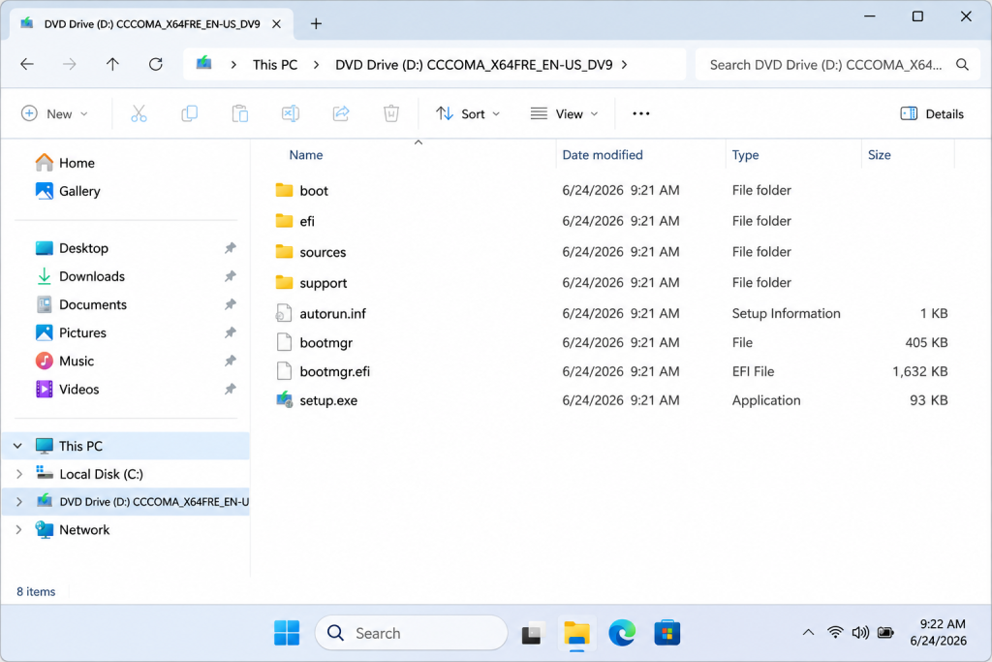The image size is (992, 662).
Task: Select the support folder row
Action: (612, 283)
